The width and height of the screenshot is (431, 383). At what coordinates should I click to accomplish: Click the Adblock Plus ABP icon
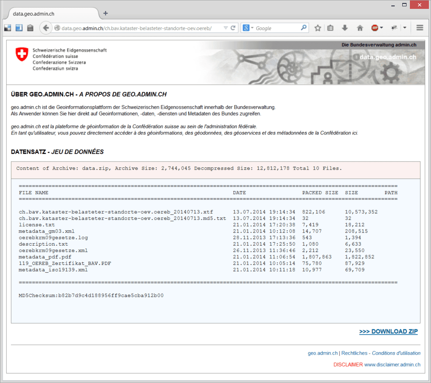coord(374,28)
